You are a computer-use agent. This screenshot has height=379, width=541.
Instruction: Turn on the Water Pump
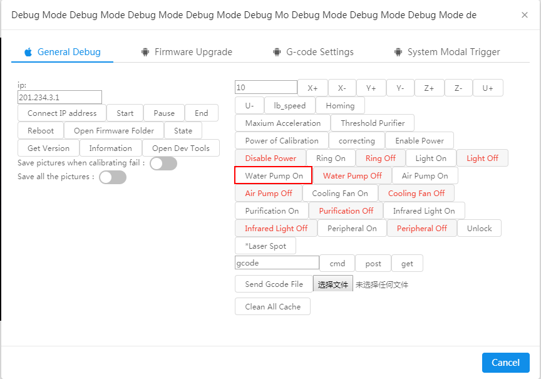272,175
